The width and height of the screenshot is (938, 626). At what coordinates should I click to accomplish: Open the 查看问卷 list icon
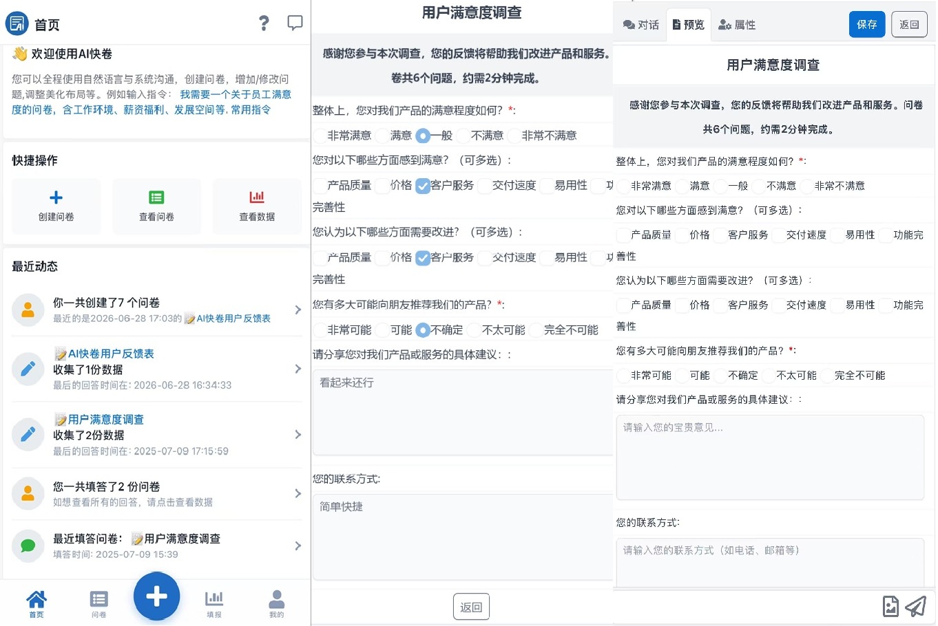(157, 198)
